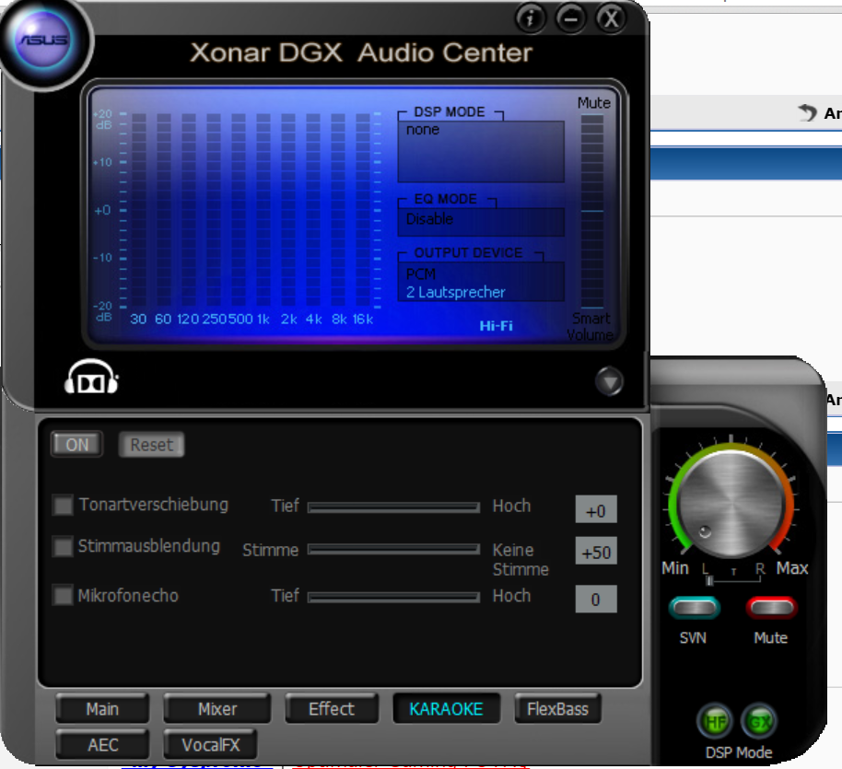Switch to the Mixer tab
The height and width of the screenshot is (769, 842).
coord(216,709)
